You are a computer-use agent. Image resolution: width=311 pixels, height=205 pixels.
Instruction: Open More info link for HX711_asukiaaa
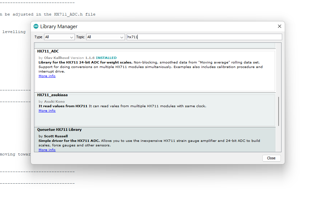tap(47, 111)
